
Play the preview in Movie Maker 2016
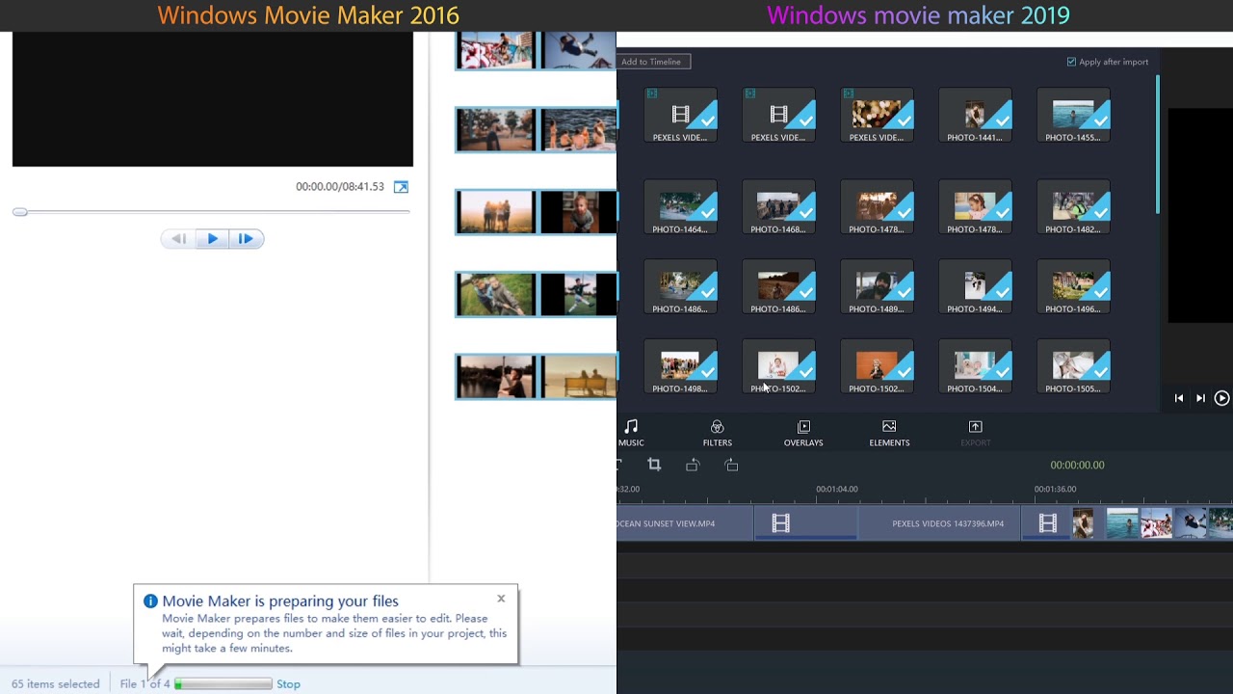(213, 239)
